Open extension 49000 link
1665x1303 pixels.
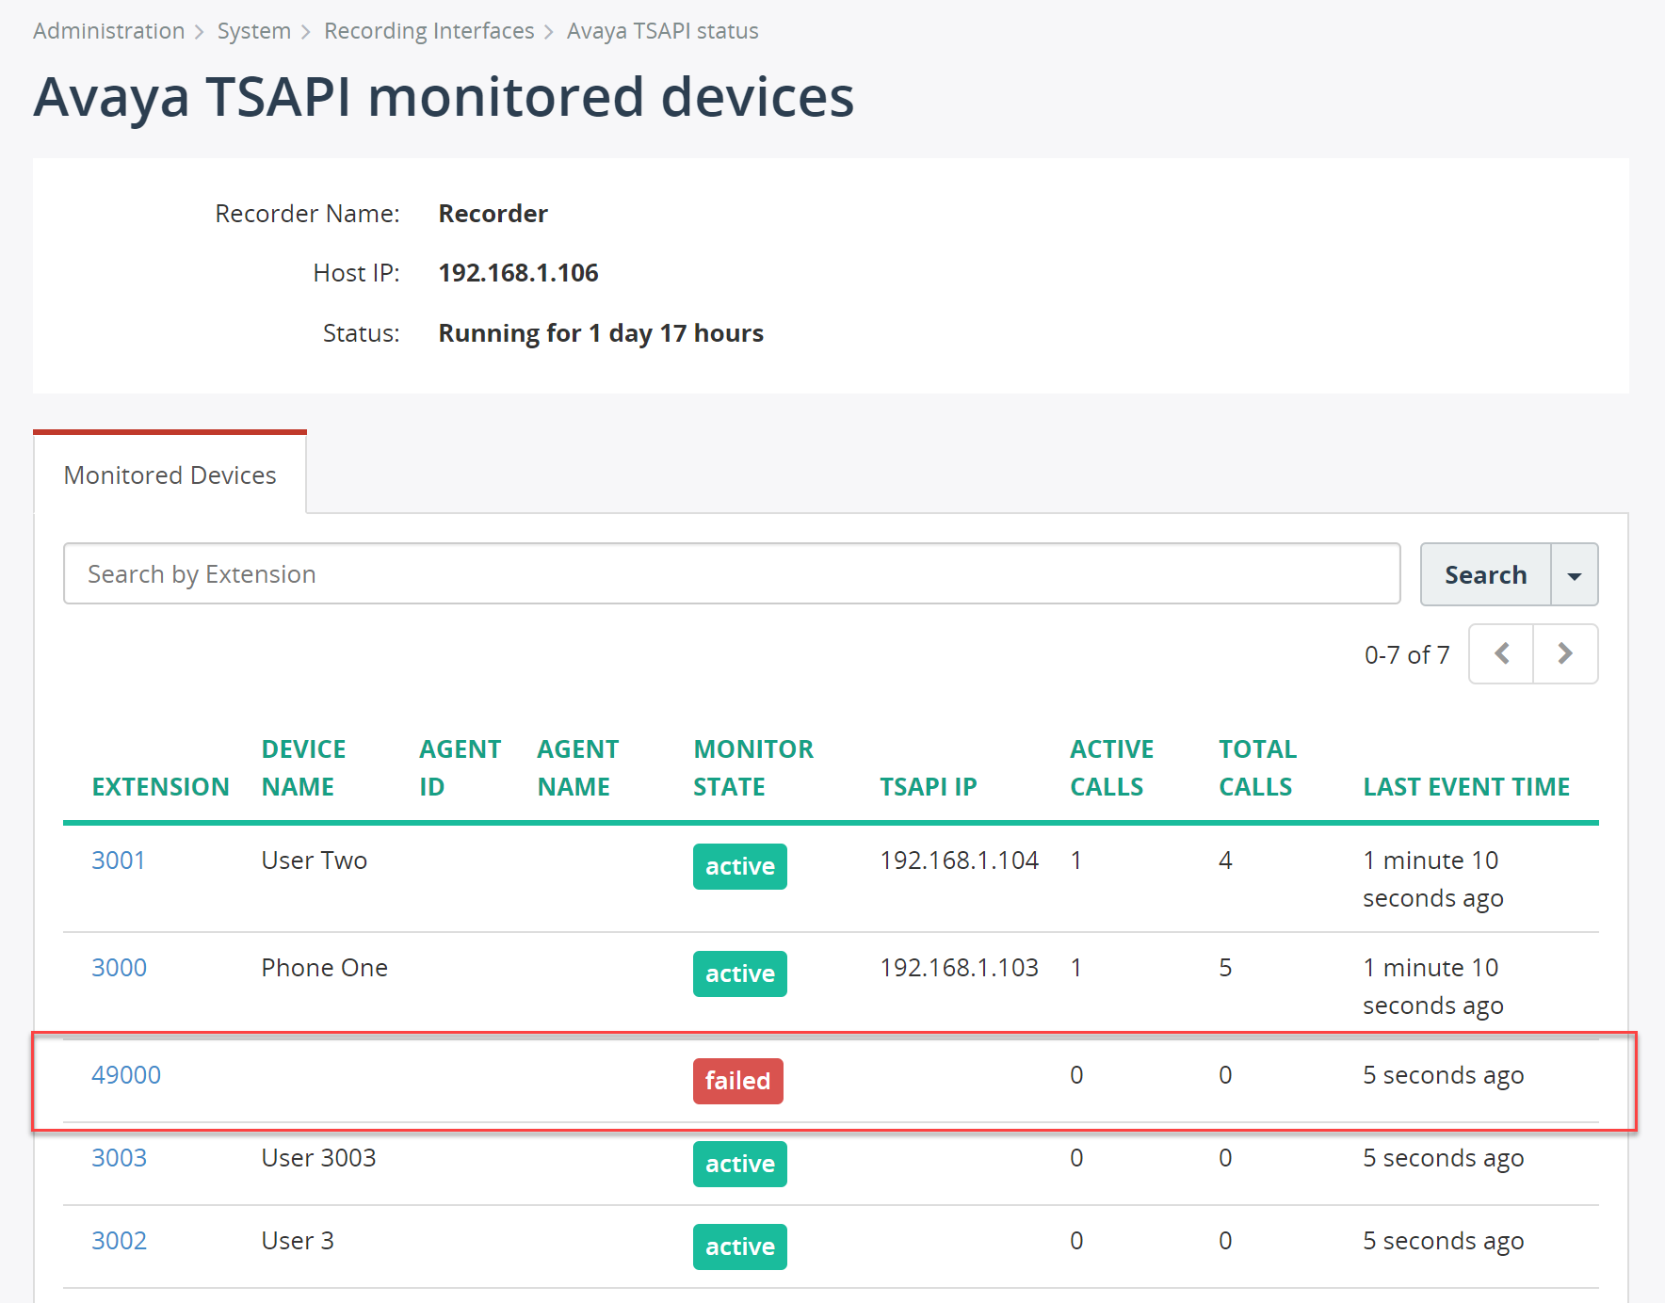tap(126, 1075)
